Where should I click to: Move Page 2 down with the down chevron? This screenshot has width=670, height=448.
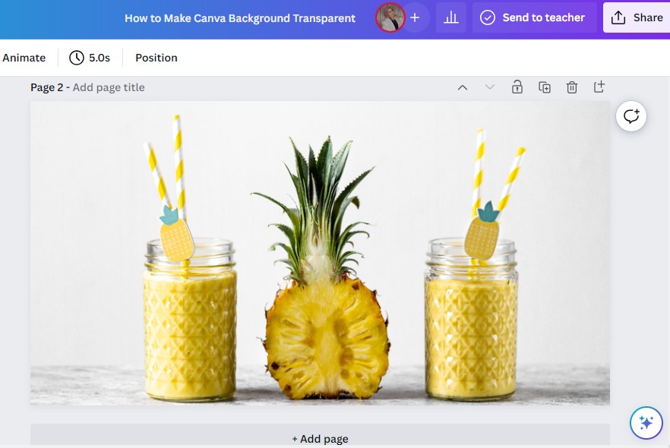click(x=489, y=87)
